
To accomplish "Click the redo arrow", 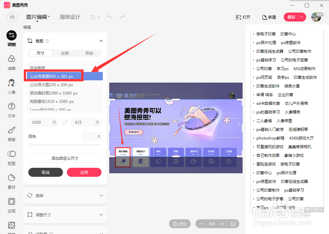I will click(122, 17).
